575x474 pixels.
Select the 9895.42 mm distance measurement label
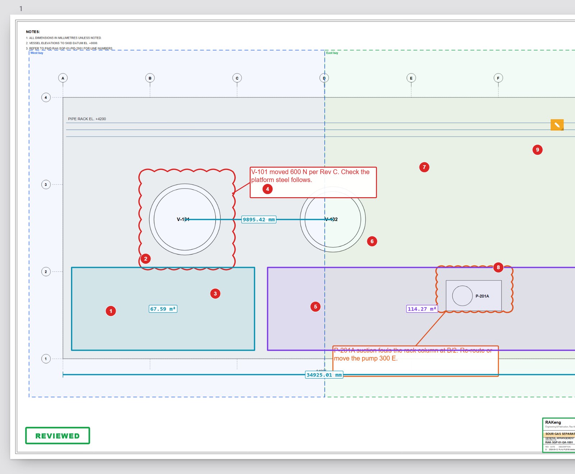259,220
